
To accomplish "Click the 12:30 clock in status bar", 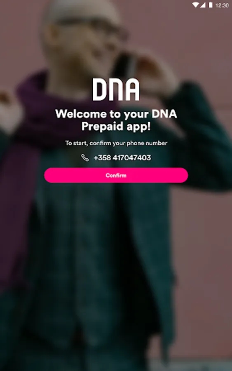I will tap(222, 5).
